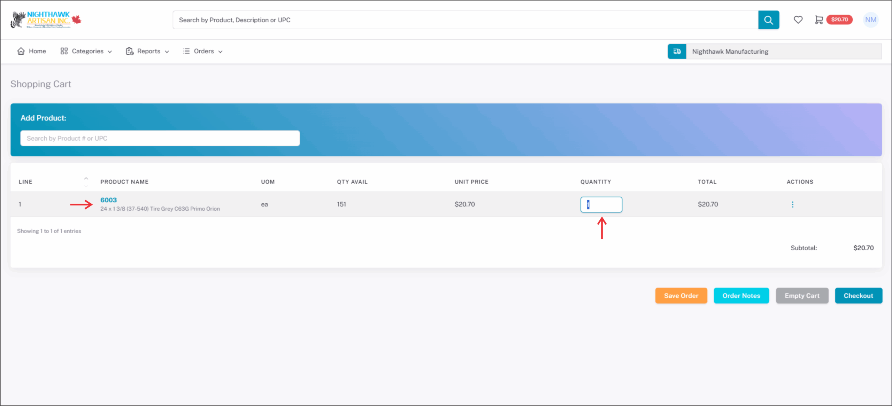This screenshot has height=406, width=892.
Task: Click the shopping cart icon
Action: tap(818, 20)
